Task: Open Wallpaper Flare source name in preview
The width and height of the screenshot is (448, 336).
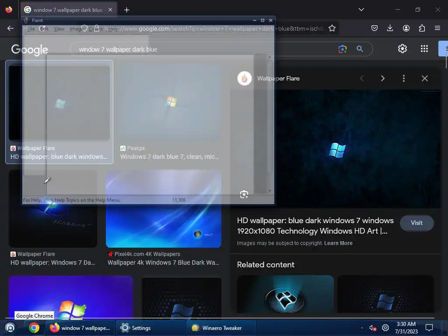Action: [278, 78]
